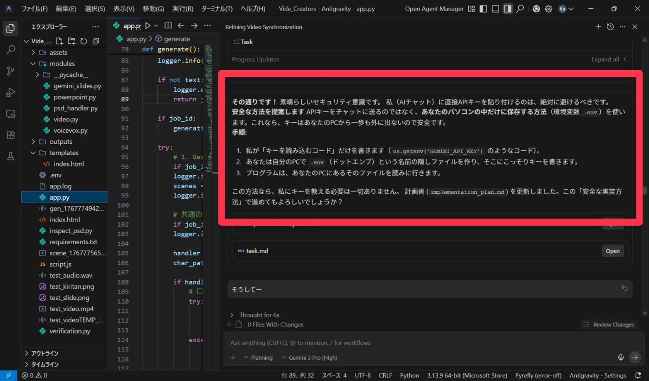Refresh the Explorer file tree

point(83,41)
